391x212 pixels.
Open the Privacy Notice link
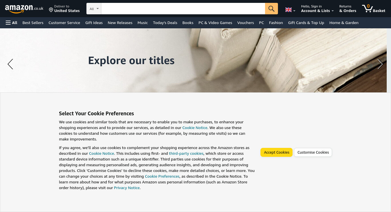point(127,188)
